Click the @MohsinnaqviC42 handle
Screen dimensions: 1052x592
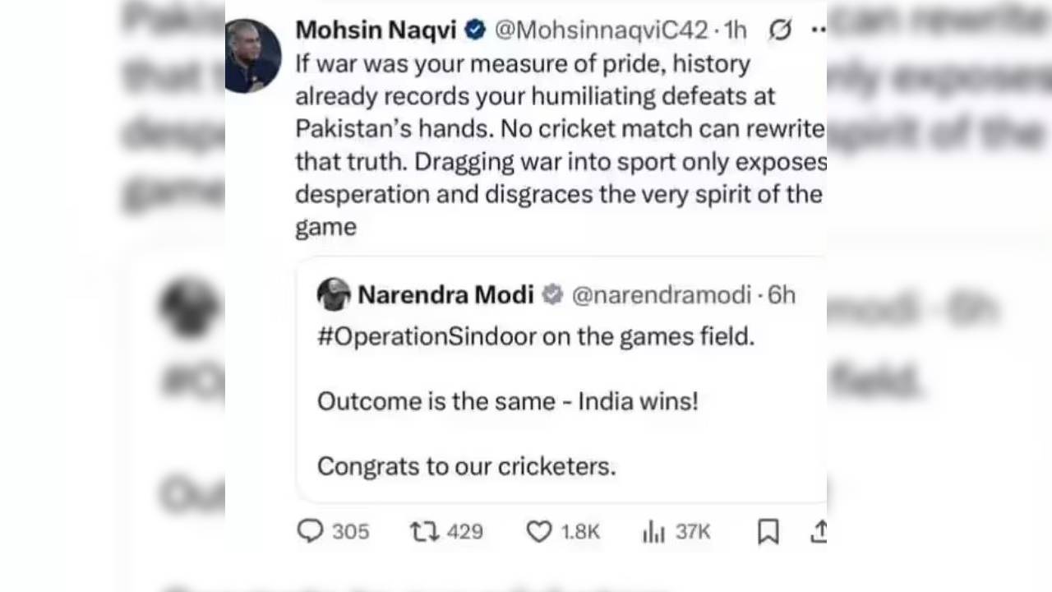coord(600,30)
